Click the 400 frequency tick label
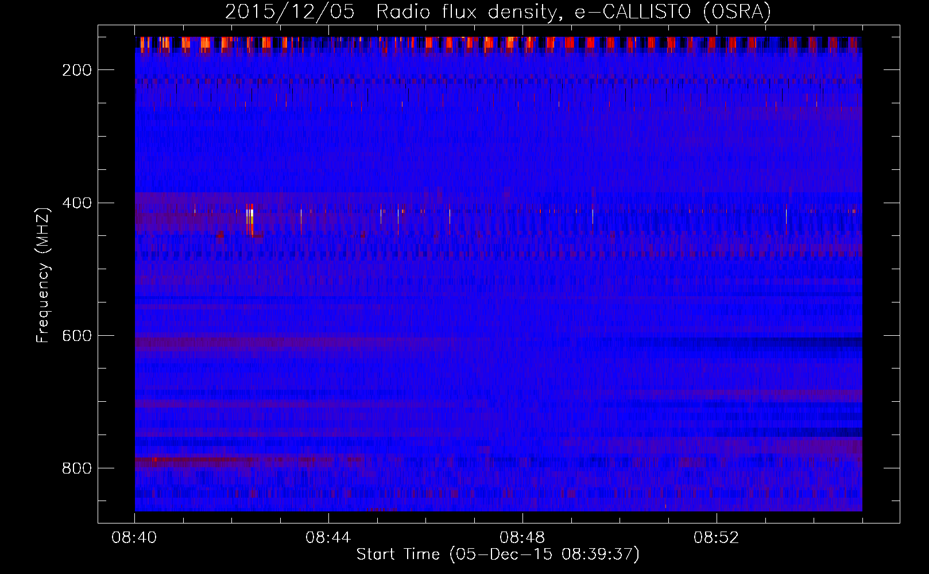This screenshot has width=929, height=574. pyautogui.click(x=77, y=203)
